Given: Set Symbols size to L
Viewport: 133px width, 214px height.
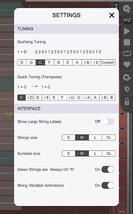Looking at the screenshot, I should coord(95,153).
